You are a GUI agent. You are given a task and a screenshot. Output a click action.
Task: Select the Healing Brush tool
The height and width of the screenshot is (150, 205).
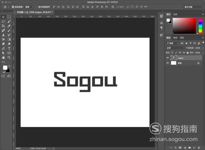point(3,31)
